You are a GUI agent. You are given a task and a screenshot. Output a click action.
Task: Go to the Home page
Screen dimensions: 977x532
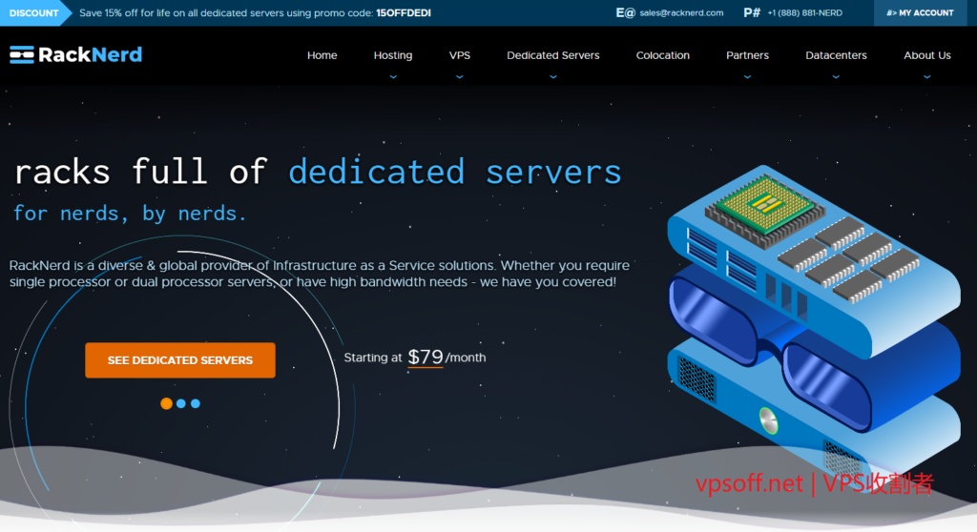point(322,55)
